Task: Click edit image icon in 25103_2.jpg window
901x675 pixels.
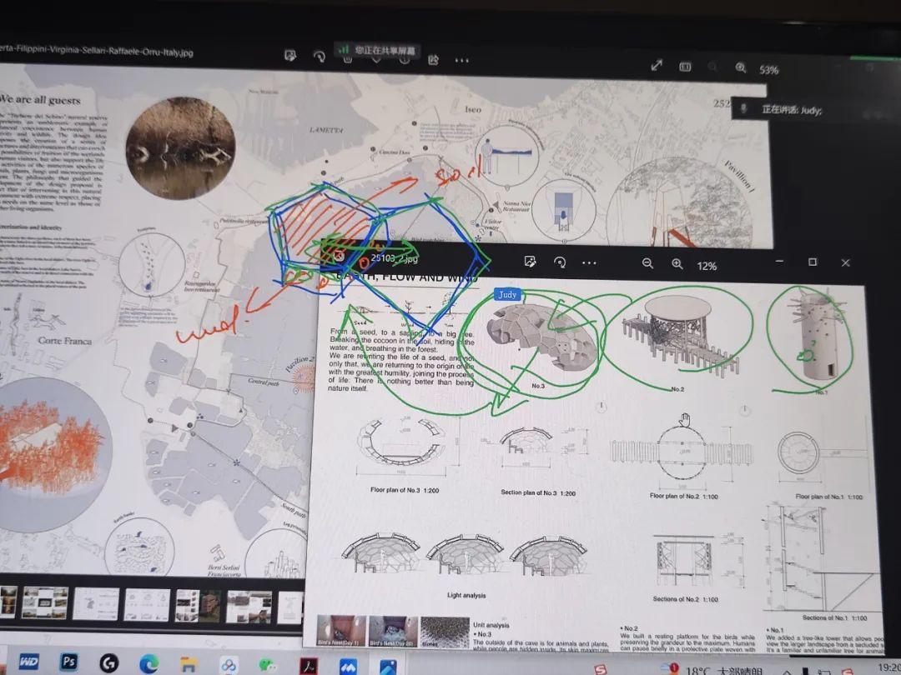Action: [x=530, y=262]
